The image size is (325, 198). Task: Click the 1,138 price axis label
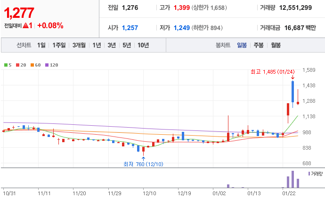coord(309,116)
